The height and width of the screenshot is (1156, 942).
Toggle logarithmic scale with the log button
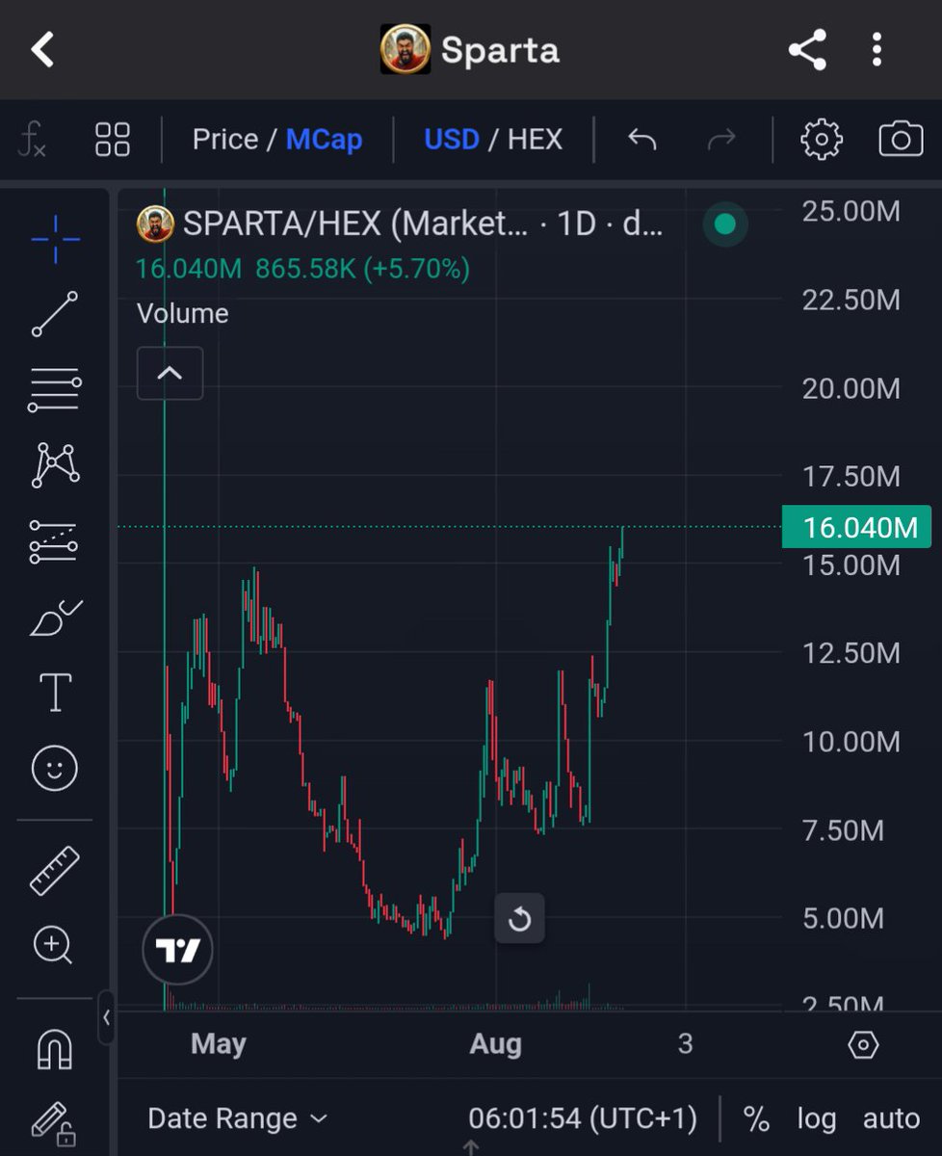coord(816,1118)
